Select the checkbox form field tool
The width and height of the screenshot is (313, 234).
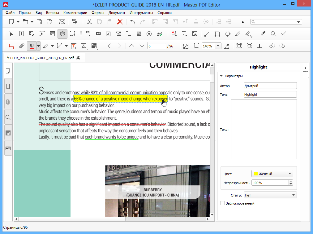click(x=108, y=34)
